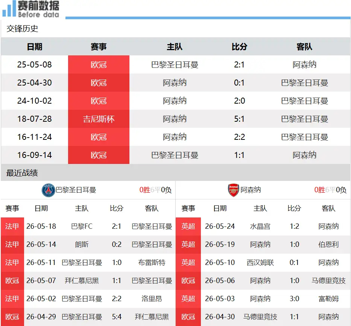Click the 欧冠 tag in the 26-05-06 row
This screenshot has width=351, height=326.
click(188, 280)
